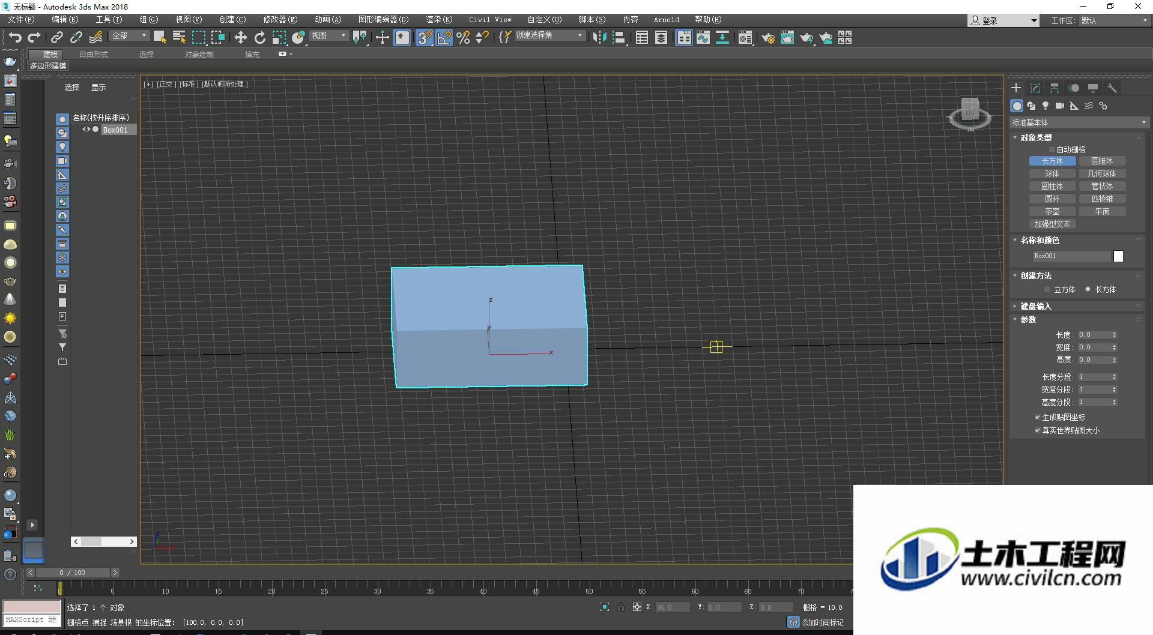Toggle the 3D Snaps button
The image size is (1153, 635).
click(x=425, y=38)
